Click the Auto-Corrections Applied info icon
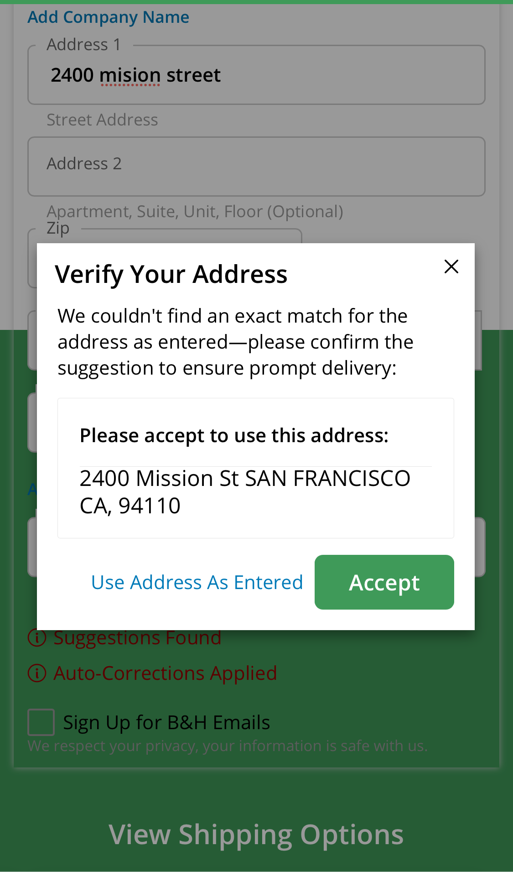Screen dimensions: 513x872 [37, 673]
